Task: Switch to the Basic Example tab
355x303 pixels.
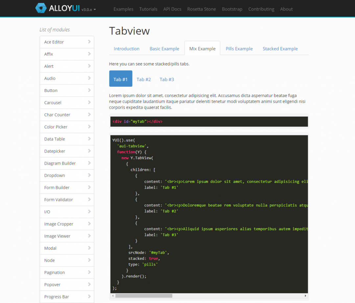Action: pyautogui.click(x=164, y=49)
